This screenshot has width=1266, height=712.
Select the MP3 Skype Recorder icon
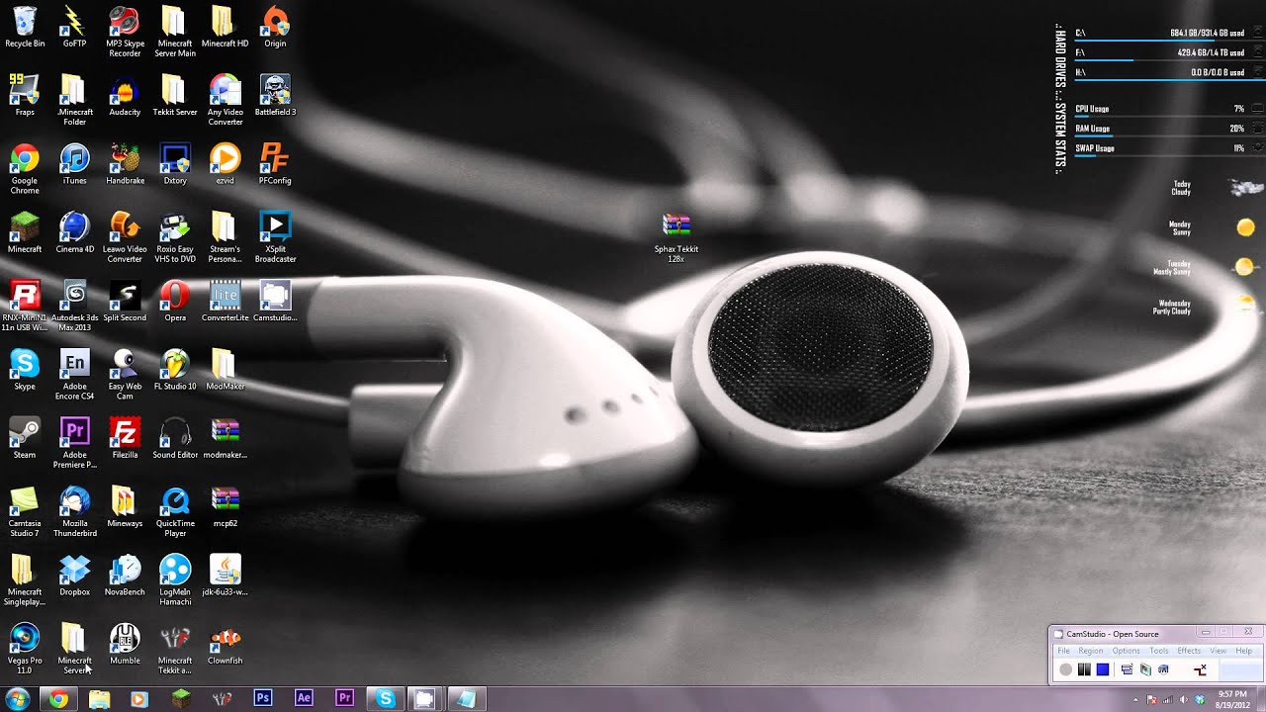(125, 32)
